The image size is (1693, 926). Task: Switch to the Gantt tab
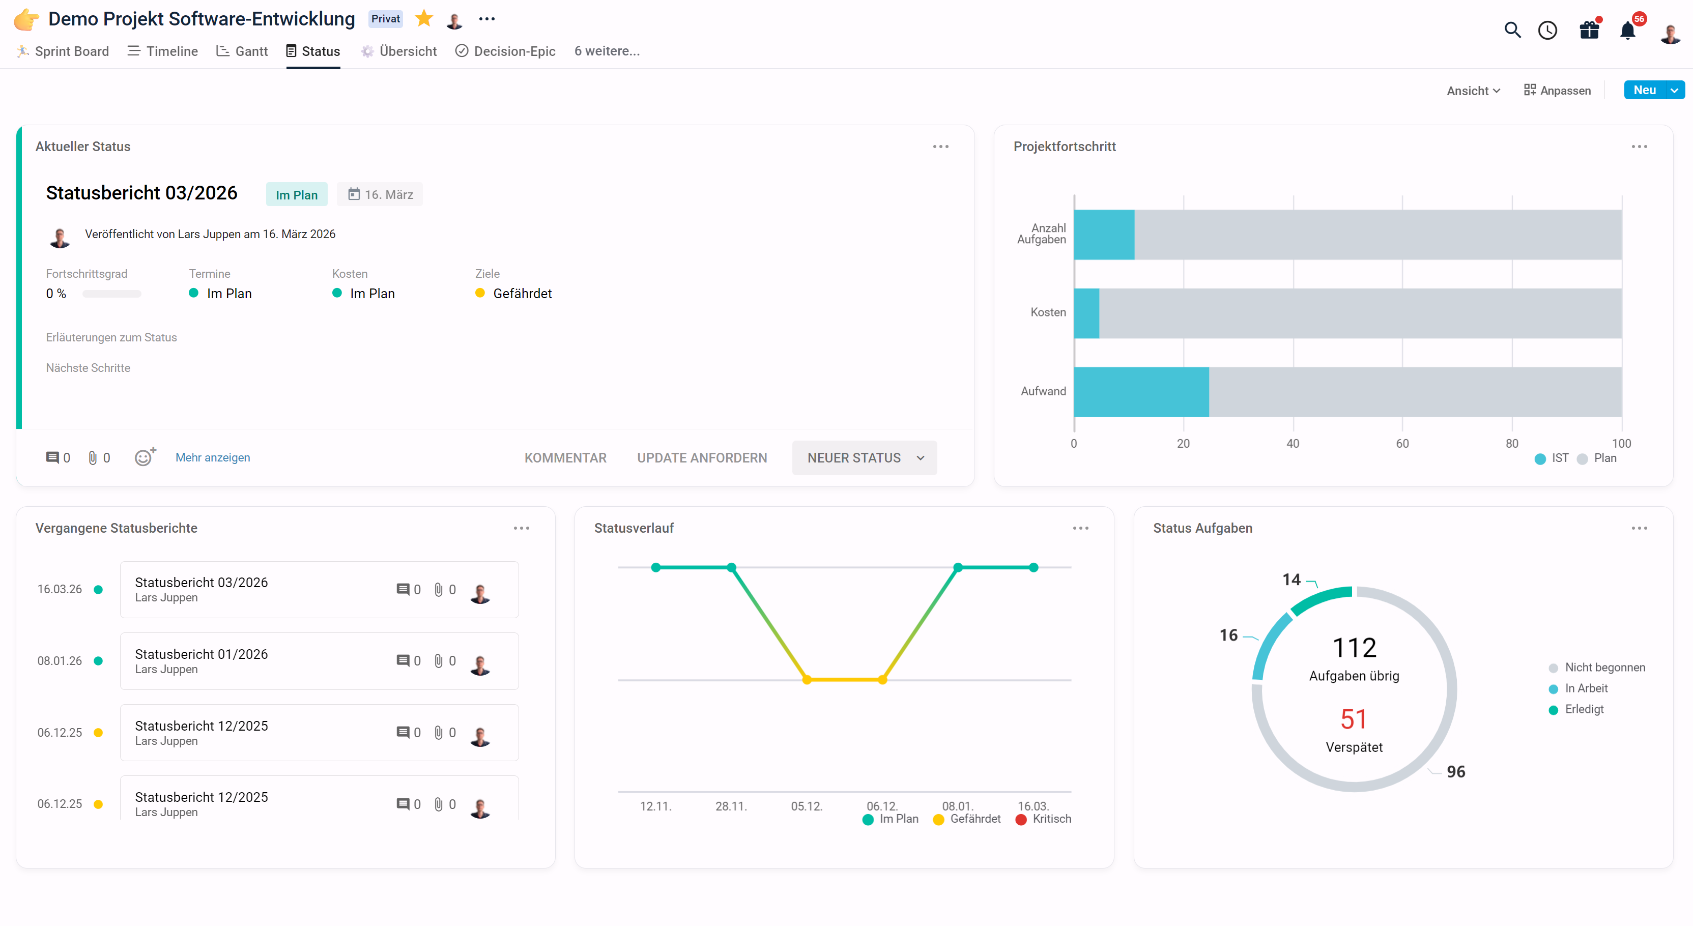(x=242, y=51)
